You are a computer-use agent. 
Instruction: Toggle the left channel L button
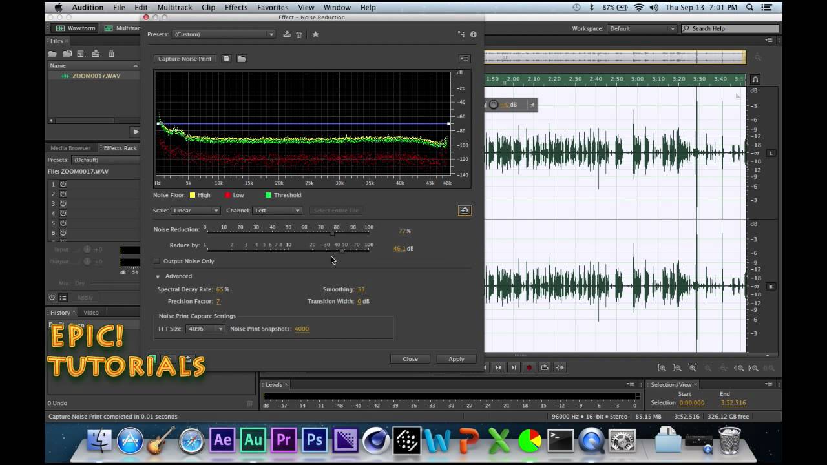[x=771, y=153]
